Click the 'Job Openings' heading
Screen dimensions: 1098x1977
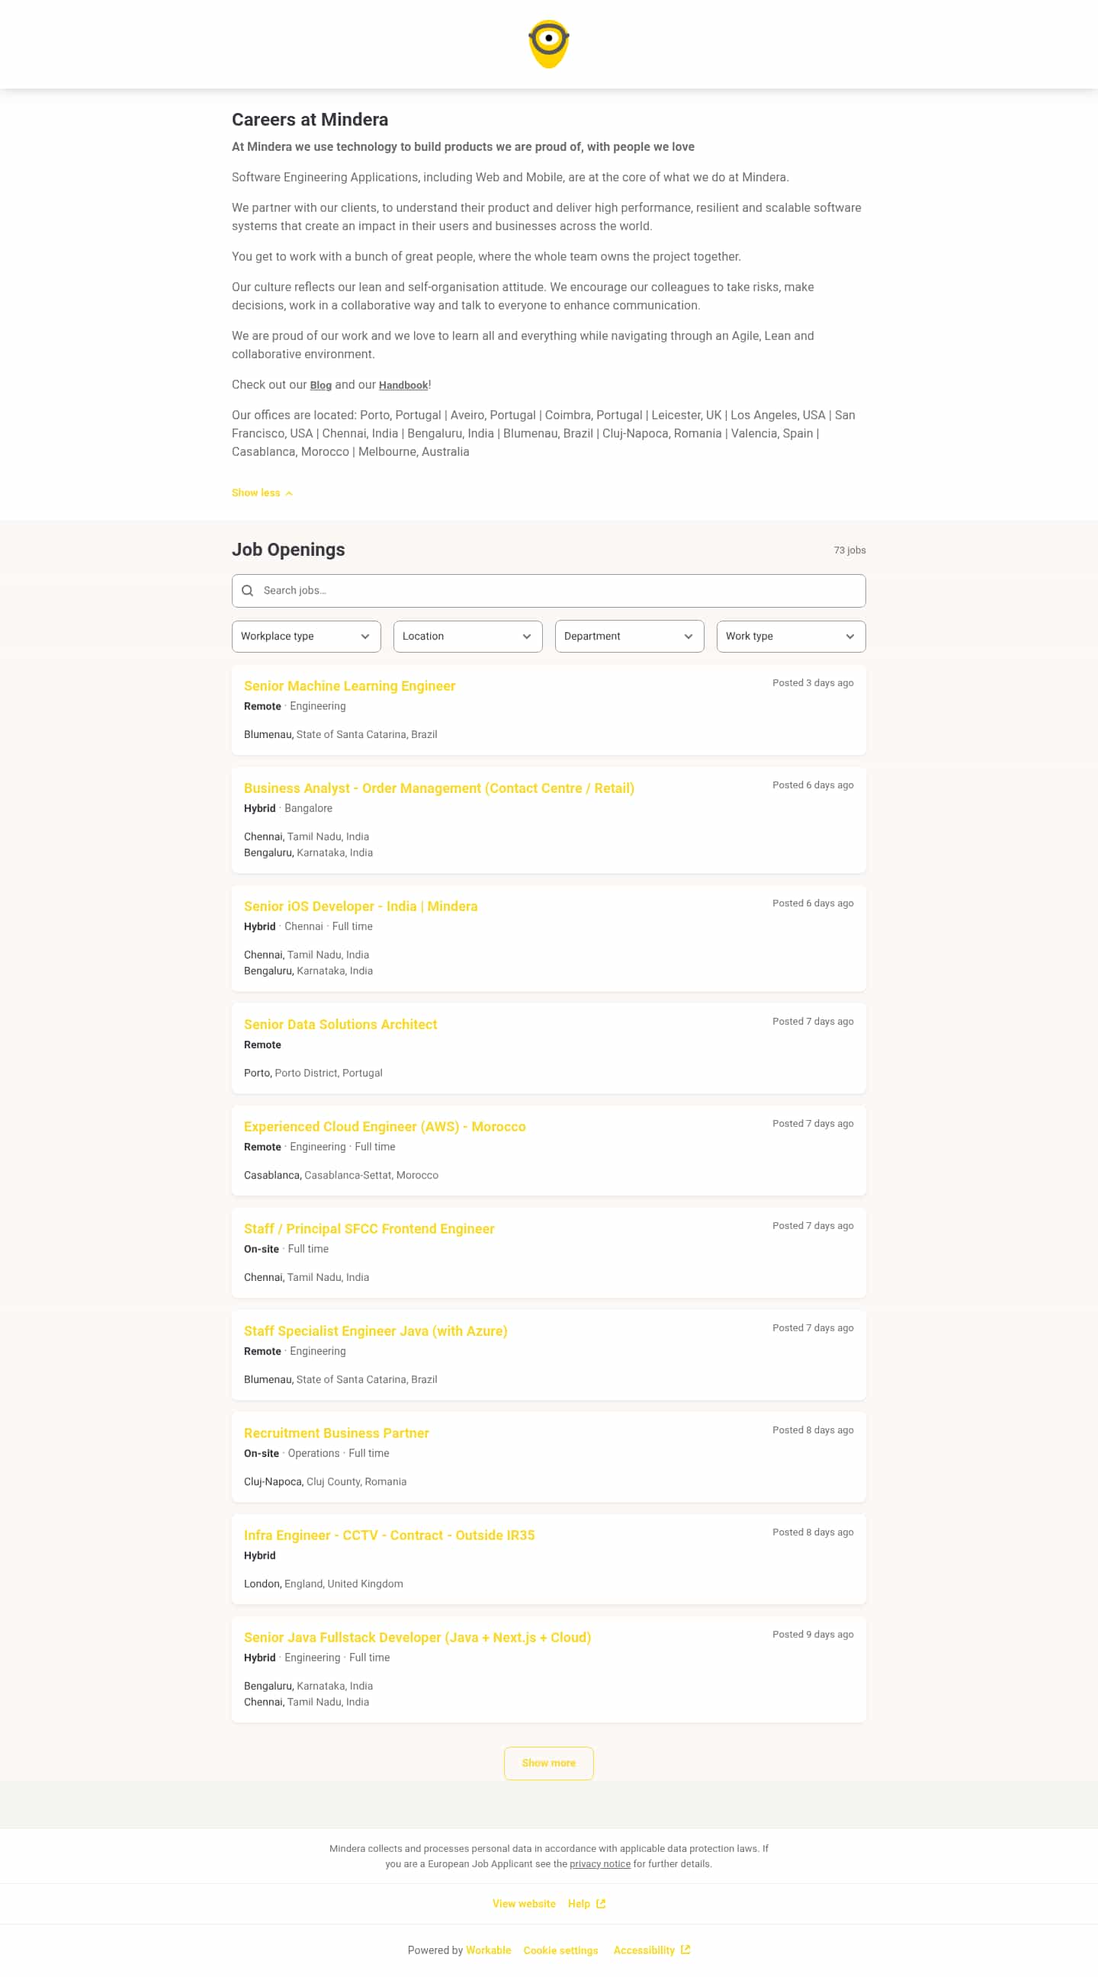click(x=288, y=550)
